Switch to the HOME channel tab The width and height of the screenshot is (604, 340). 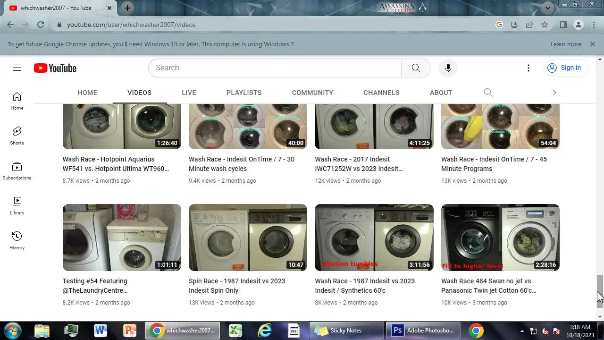click(x=87, y=93)
